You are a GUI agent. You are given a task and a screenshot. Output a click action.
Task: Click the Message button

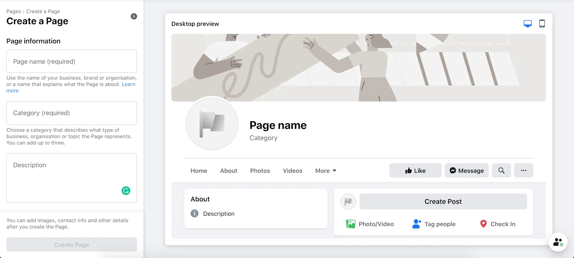pyautogui.click(x=467, y=171)
